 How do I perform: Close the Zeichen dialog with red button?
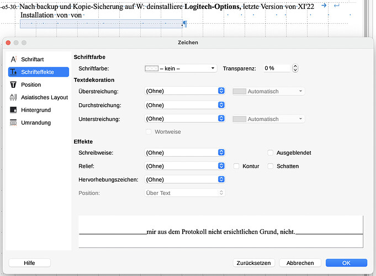[8, 43]
